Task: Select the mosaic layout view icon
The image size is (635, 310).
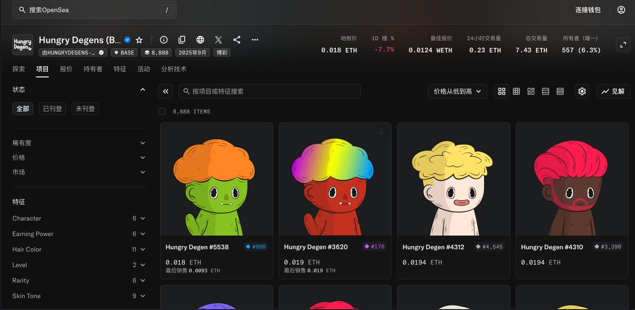Action: [531, 91]
